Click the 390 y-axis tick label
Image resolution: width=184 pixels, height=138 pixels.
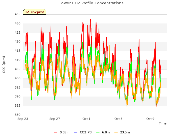18,97
